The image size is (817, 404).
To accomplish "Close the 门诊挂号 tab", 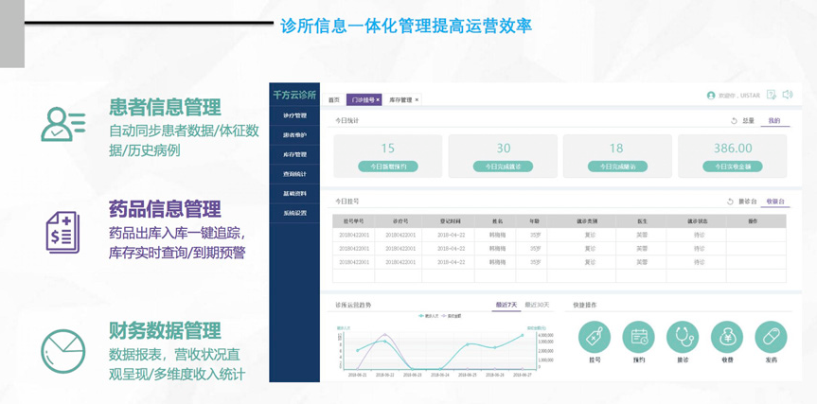I will [x=378, y=99].
